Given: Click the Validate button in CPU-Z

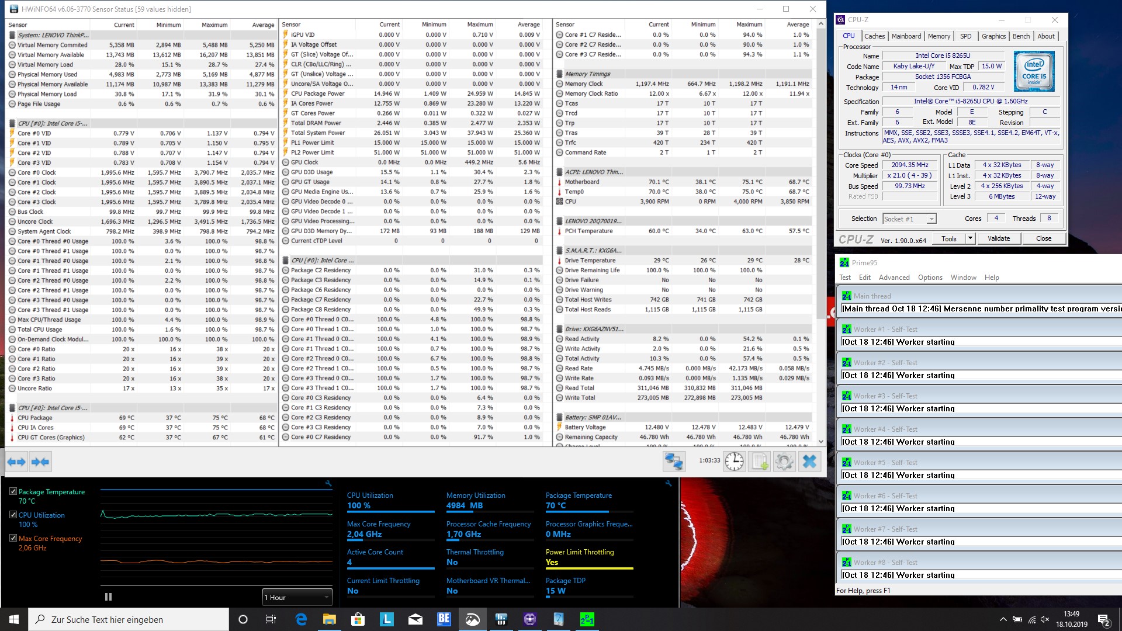Looking at the screenshot, I should 999,238.
